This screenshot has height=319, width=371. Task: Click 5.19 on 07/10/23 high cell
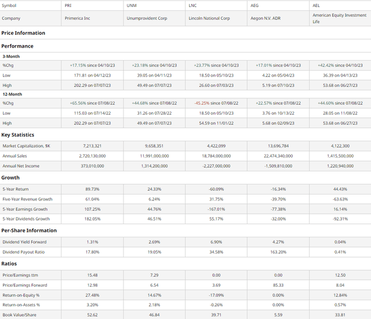tap(278, 85)
